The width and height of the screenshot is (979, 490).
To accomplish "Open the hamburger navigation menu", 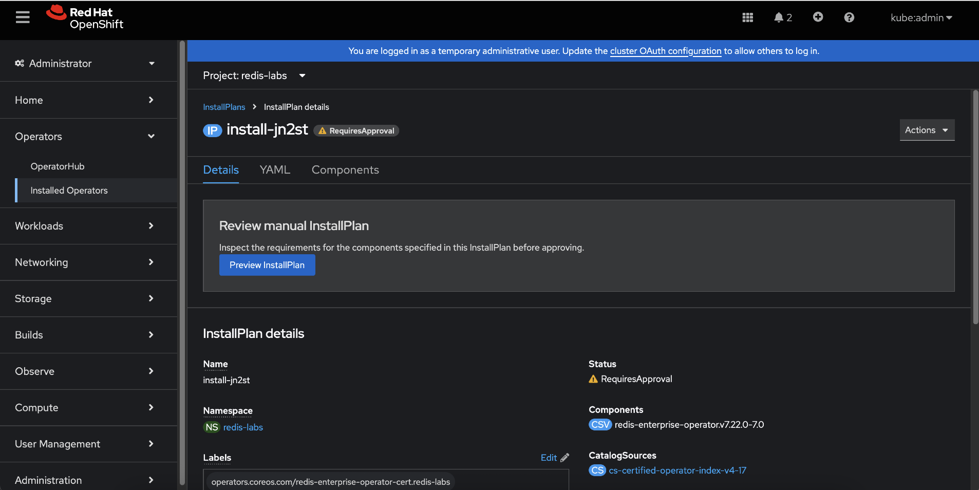I will [x=23, y=17].
